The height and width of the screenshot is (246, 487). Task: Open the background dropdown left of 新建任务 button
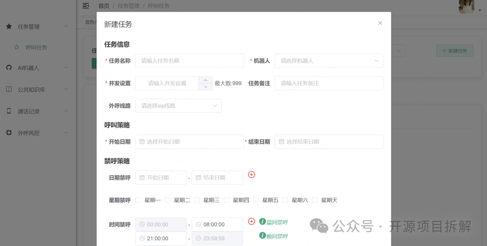399,51
